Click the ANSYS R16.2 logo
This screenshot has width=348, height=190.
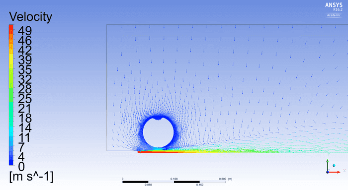pyautogui.click(x=334, y=7)
